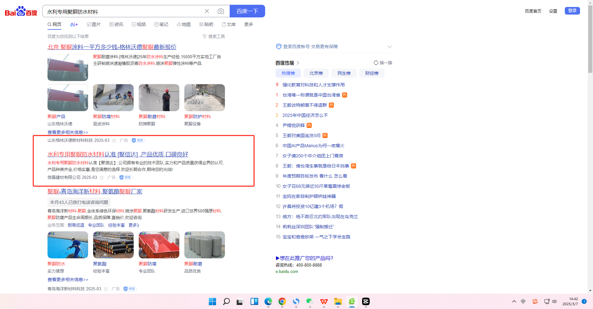Screen dimensions: 593x309
Task: Switch to 360 browser in taskbar
Action: coord(352,301)
